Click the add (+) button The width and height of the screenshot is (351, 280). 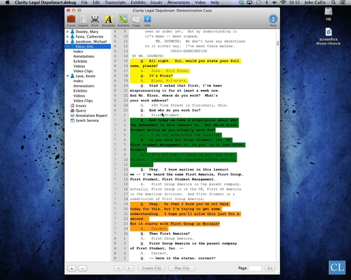coord(72,268)
